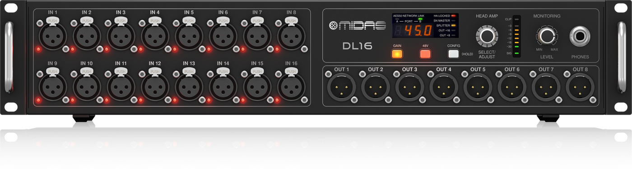Viewport: 632px width, 173px height.
Task: Click the HEAD AMP select/adjust rotary knob
Action: [487, 36]
